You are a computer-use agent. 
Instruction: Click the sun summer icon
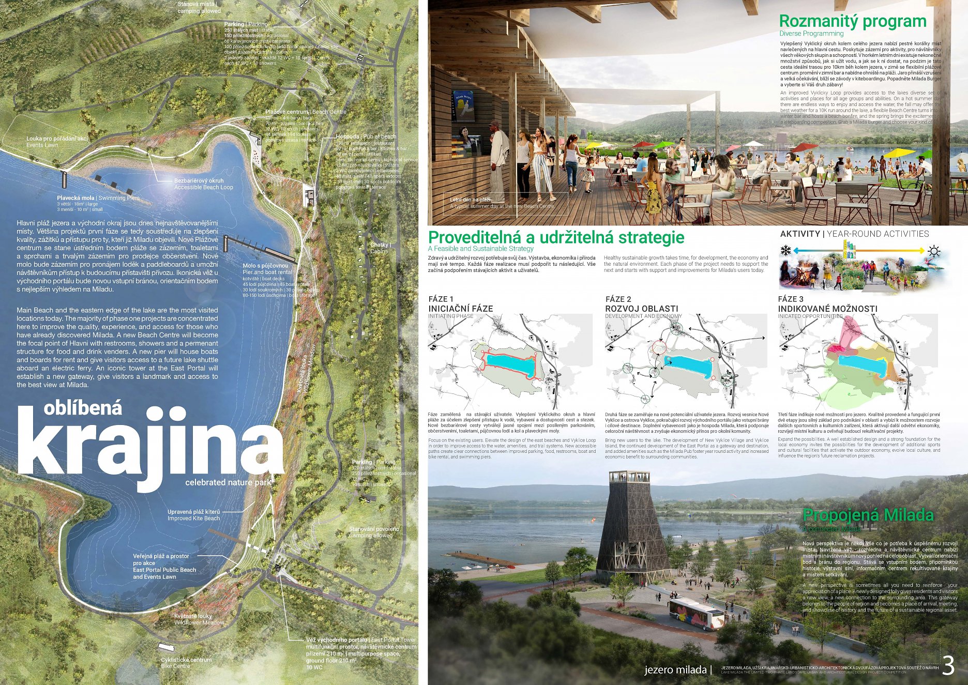[934, 251]
